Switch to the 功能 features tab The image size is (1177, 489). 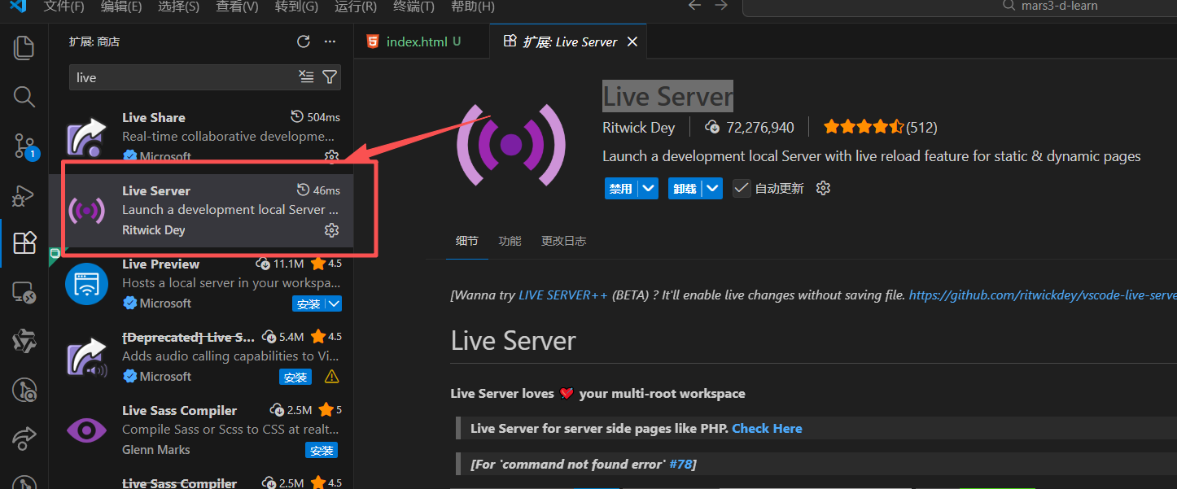pyautogui.click(x=510, y=241)
